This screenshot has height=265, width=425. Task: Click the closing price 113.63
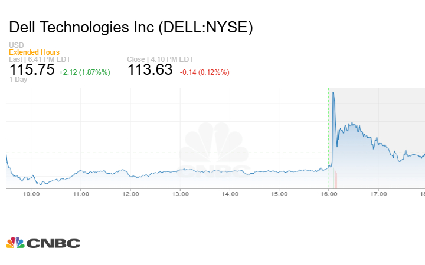tap(150, 69)
